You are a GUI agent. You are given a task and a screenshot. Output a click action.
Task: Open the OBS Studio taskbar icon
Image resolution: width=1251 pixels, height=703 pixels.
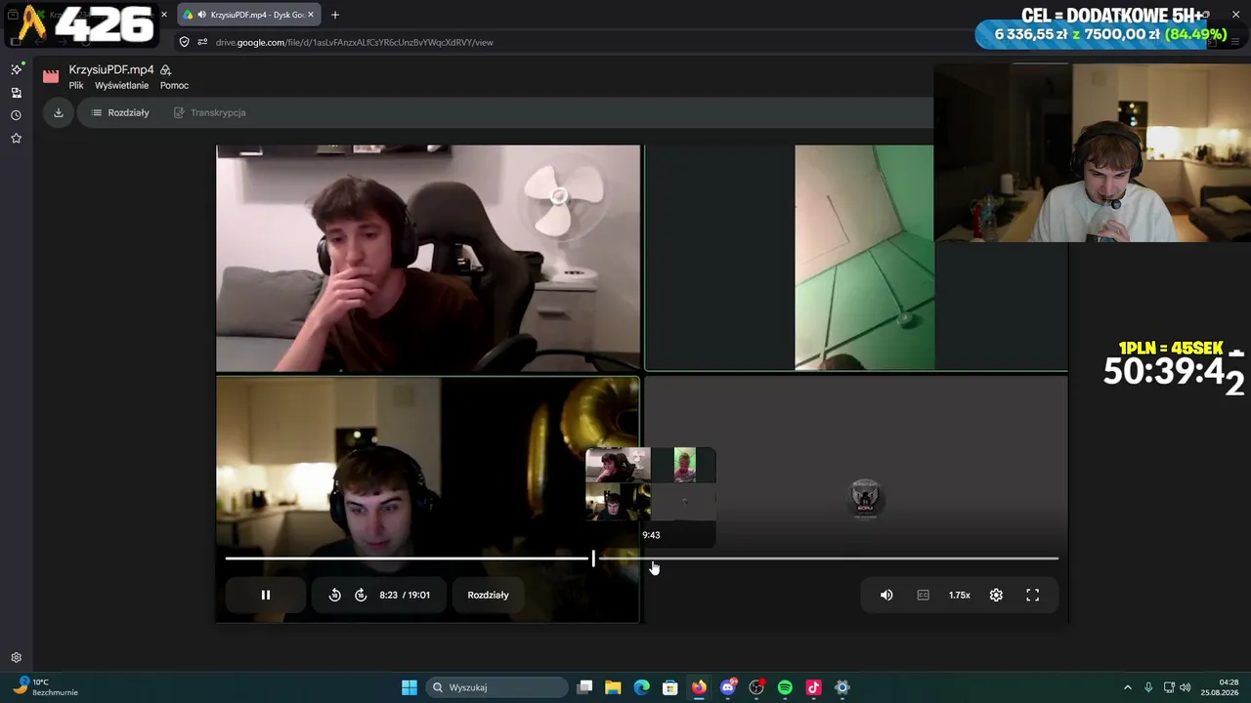point(756,687)
